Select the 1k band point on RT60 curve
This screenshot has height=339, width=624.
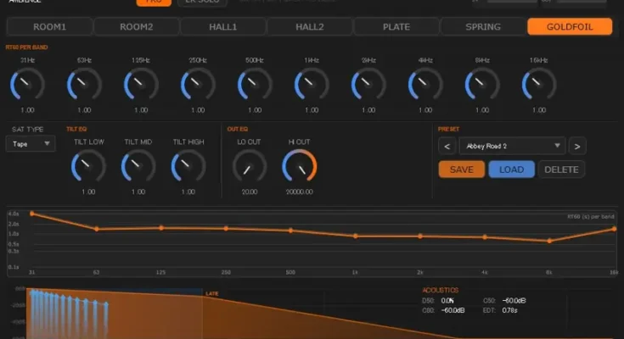356,236
